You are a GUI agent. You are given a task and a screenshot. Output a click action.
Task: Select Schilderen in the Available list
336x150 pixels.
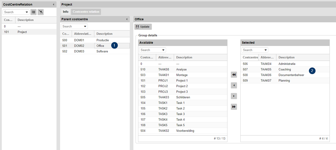click(x=184, y=97)
